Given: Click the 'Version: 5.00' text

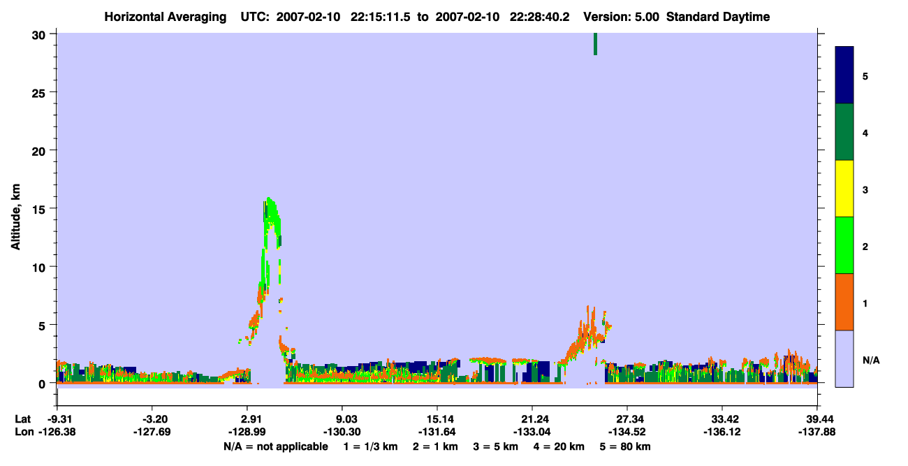Looking at the screenshot, I should (622, 17).
